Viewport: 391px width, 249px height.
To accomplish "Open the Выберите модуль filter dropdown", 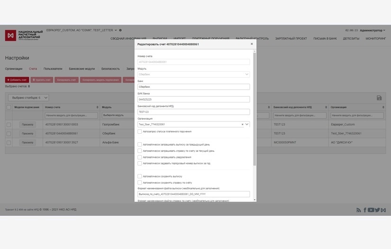I will coord(118,115).
